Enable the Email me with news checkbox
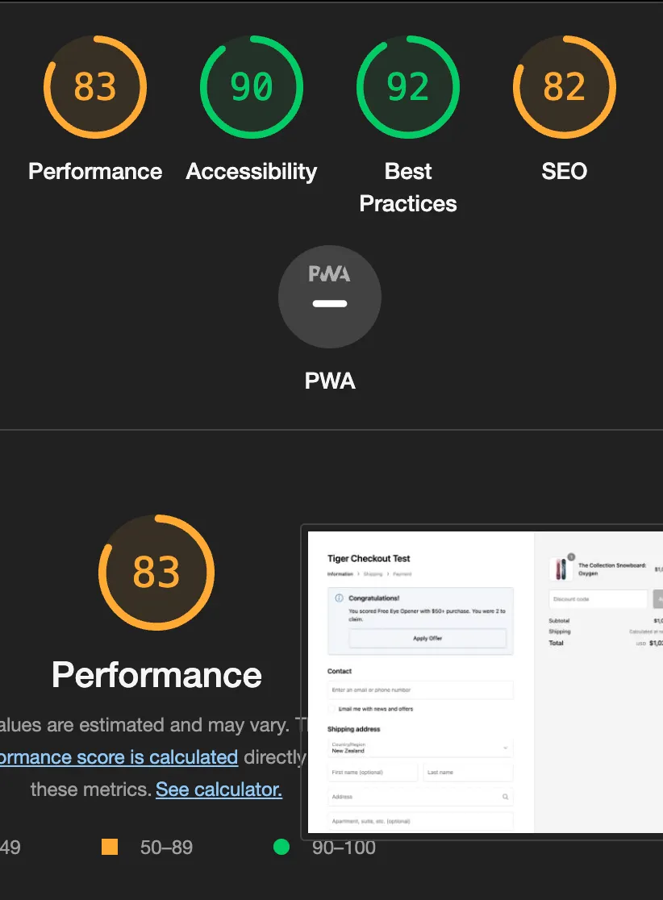 (x=331, y=709)
